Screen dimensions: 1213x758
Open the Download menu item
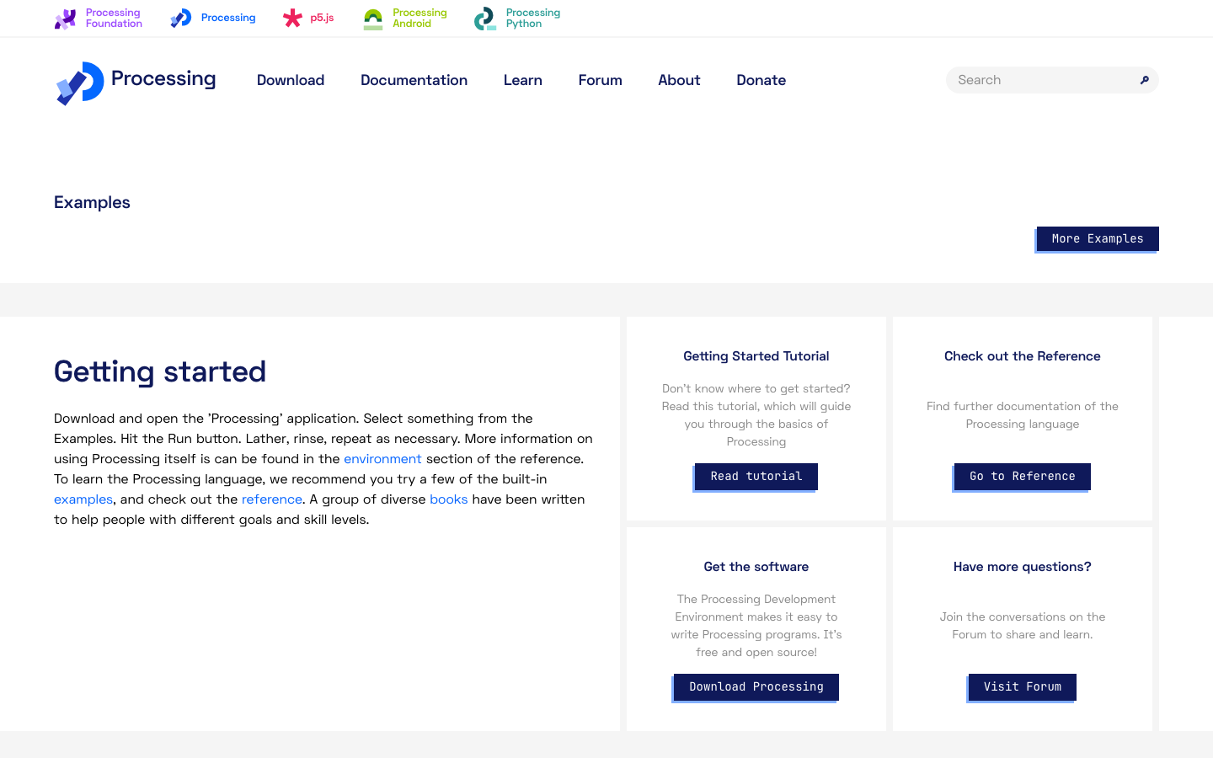[x=291, y=80]
